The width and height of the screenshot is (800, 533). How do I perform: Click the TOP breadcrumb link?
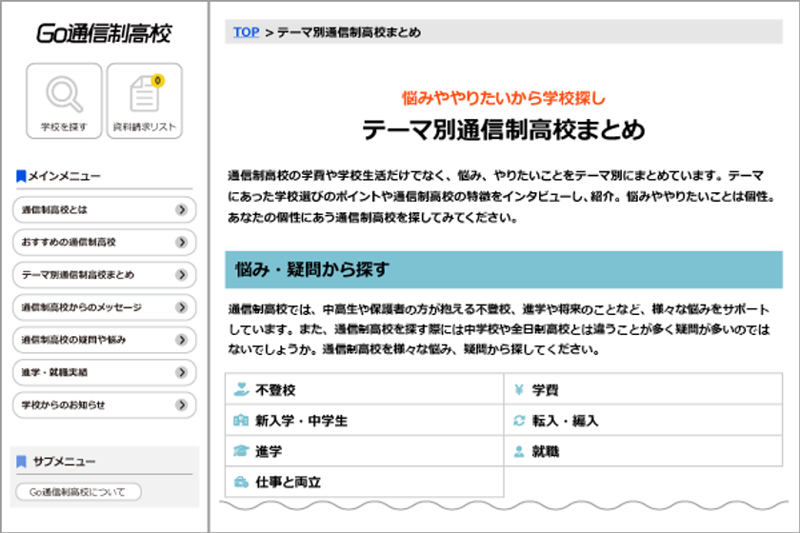246,32
